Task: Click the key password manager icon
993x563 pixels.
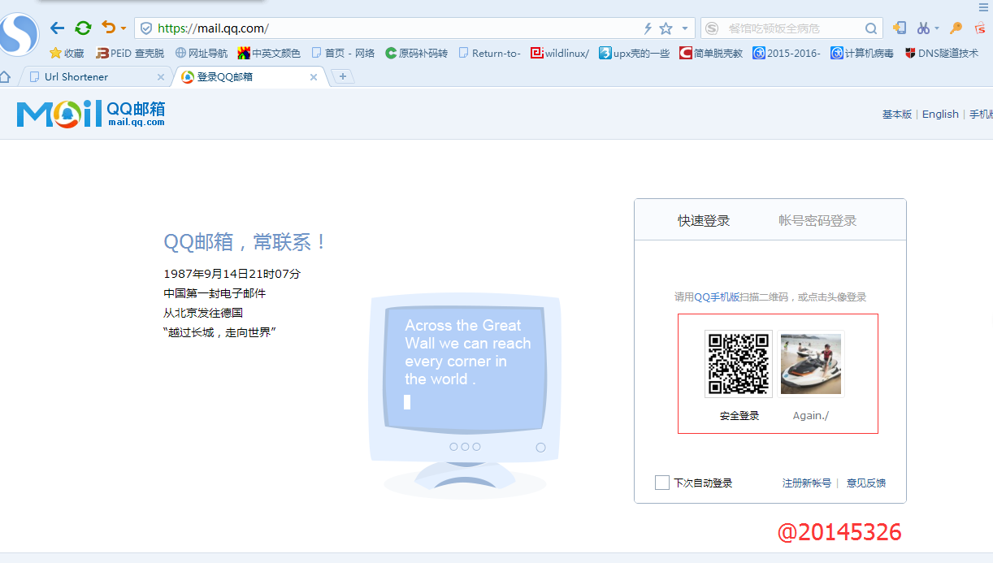Action: click(x=956, y=28)
